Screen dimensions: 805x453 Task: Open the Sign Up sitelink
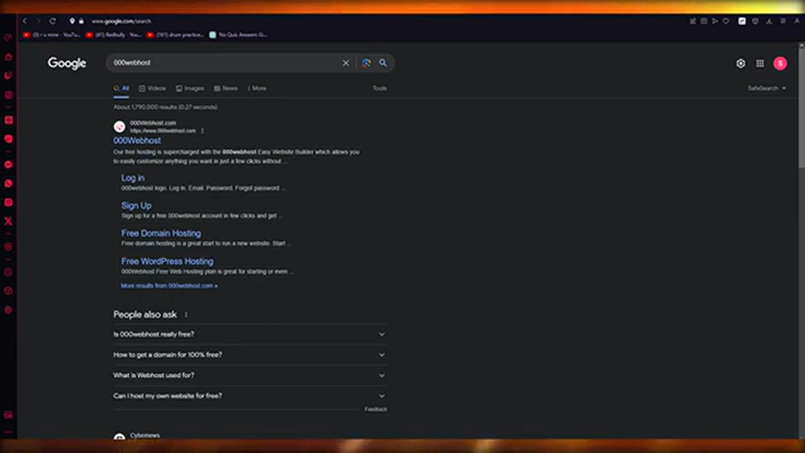(x=136, y=206)
